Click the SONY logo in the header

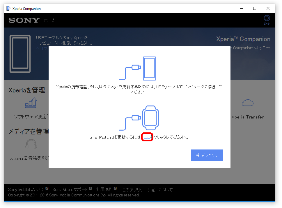[x=24, y=20]
